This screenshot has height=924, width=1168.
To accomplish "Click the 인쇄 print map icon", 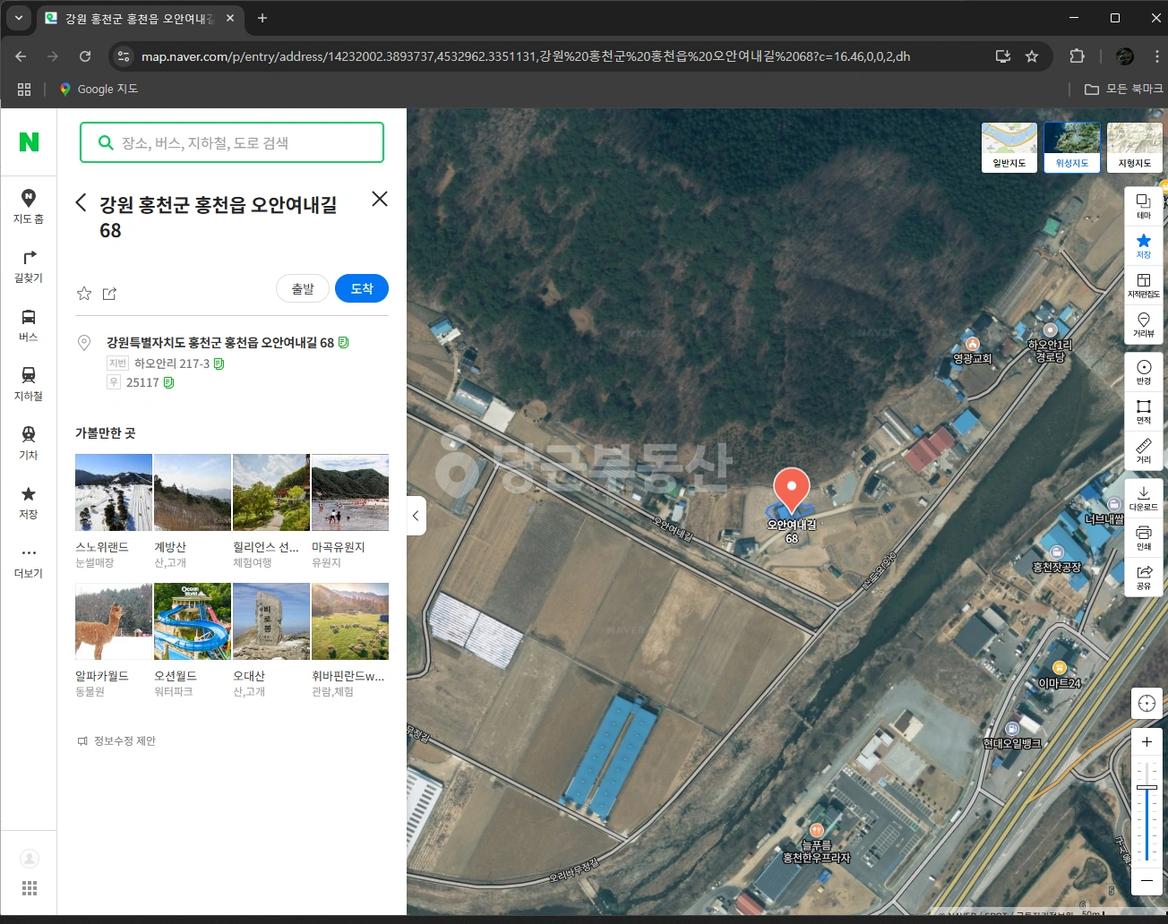I will [1144, 538].
